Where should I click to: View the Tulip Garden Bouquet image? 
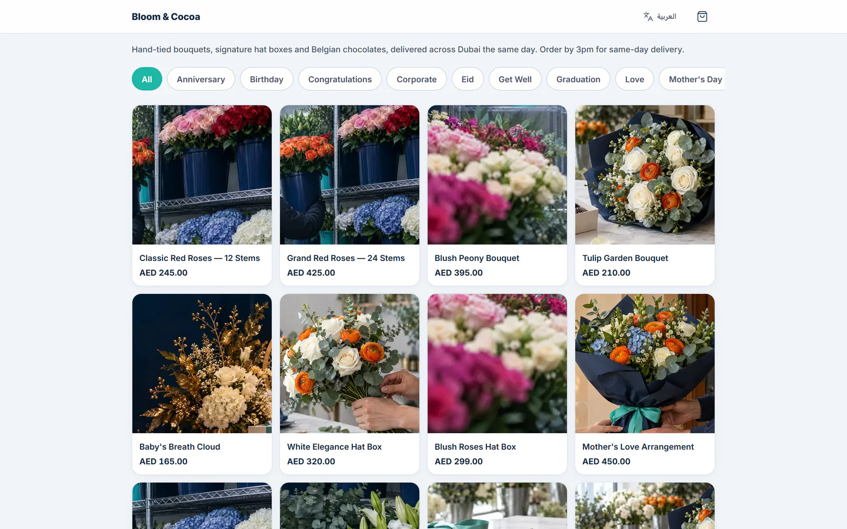point(645,175)
